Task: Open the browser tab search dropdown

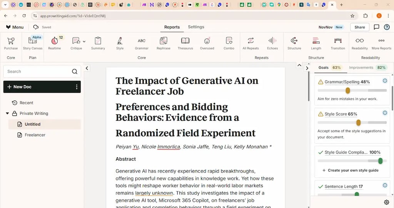Action: pos(5,5)
